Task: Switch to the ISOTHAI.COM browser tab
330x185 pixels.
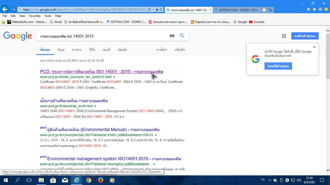Action: pos(237,10)
